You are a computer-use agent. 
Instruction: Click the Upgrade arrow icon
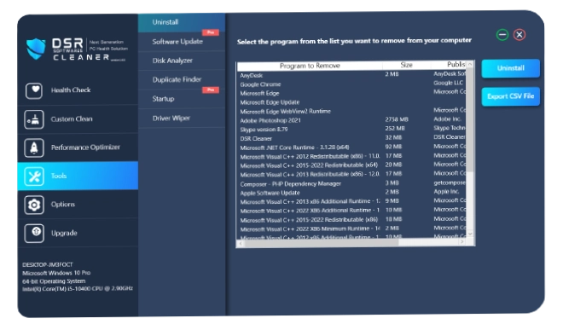pyautogui.click(x=34, y=234)
